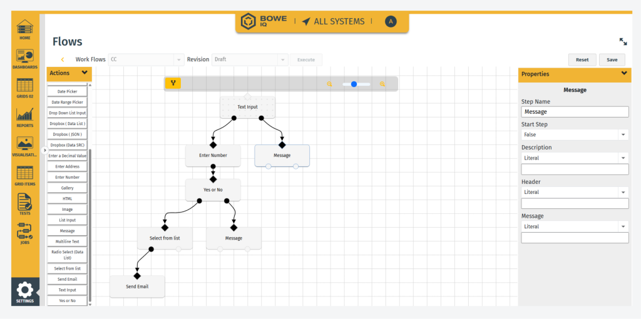Open the Jobs sidebar icon
641x319 pixels.
(24, 232)
